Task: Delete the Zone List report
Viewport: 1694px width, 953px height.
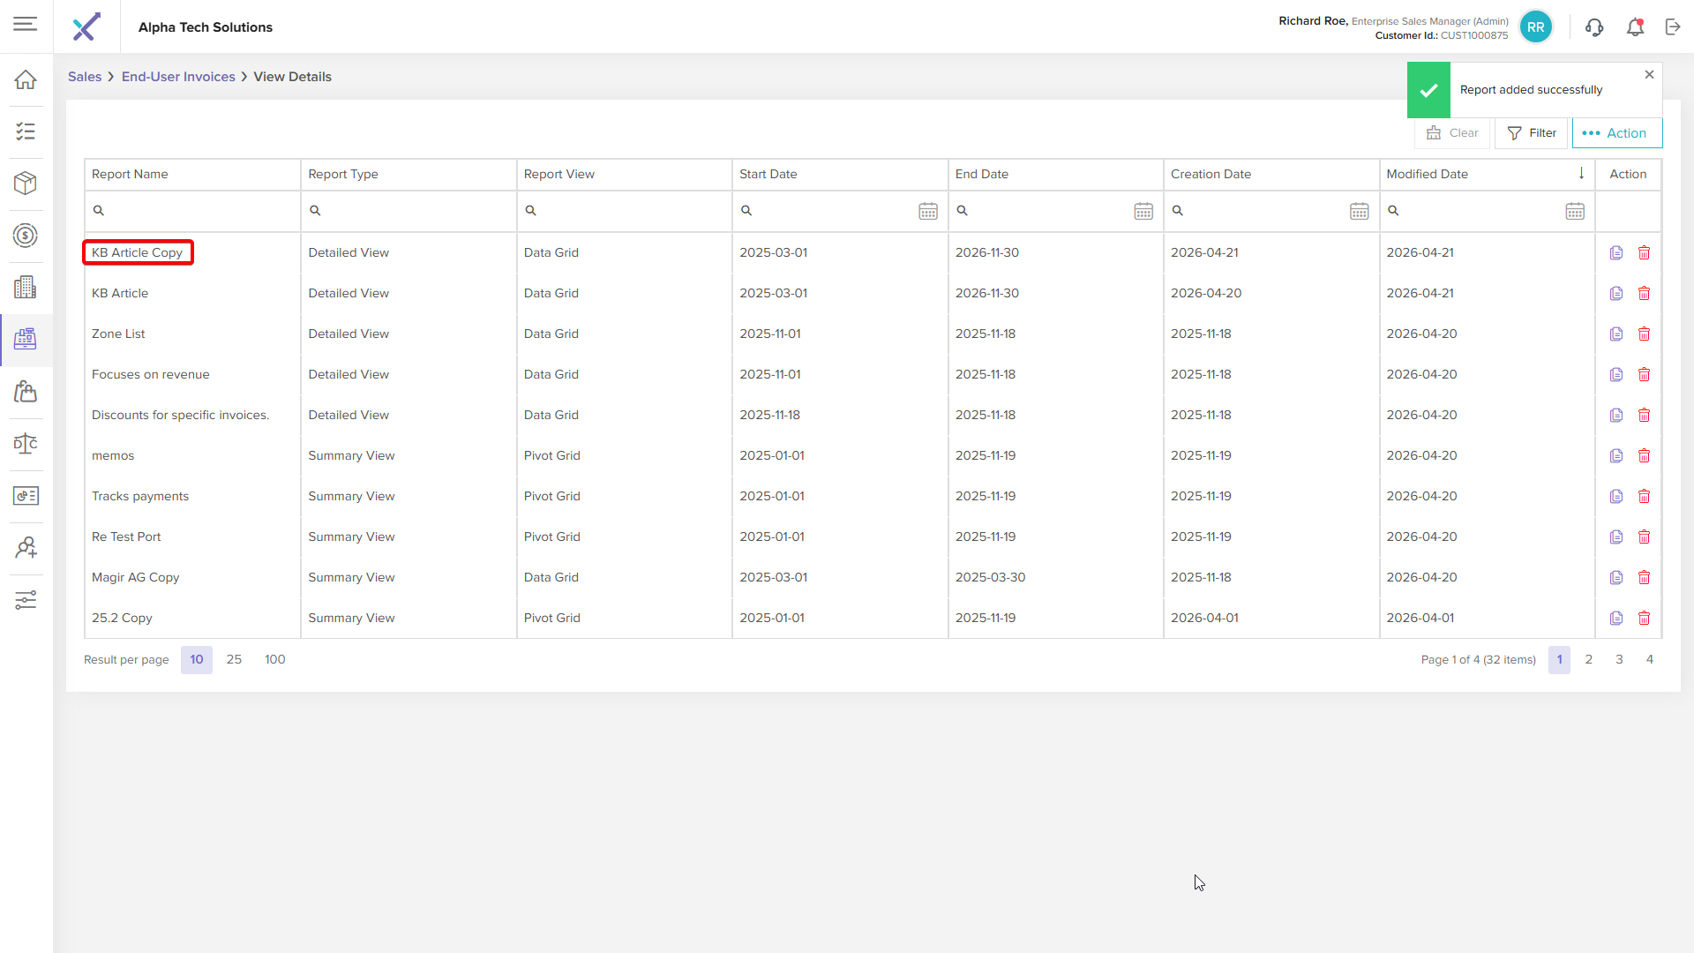Action: tap(1645, 334)
